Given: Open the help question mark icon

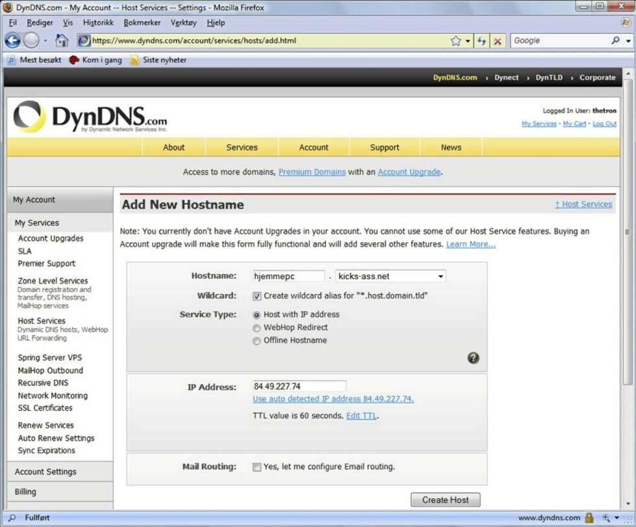Looking at the screenshot, I should [473, 358].
